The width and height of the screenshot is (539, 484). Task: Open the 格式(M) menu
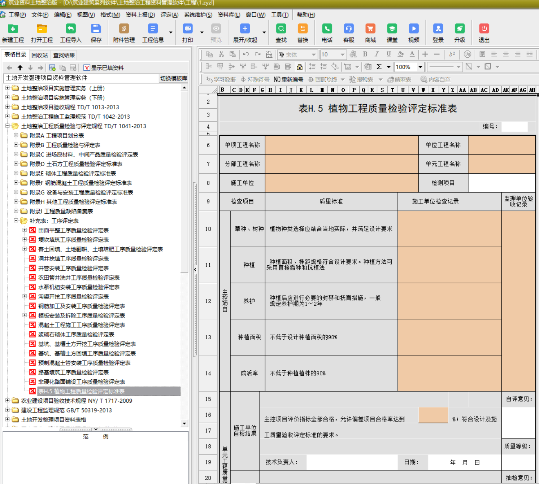point(110,15)
